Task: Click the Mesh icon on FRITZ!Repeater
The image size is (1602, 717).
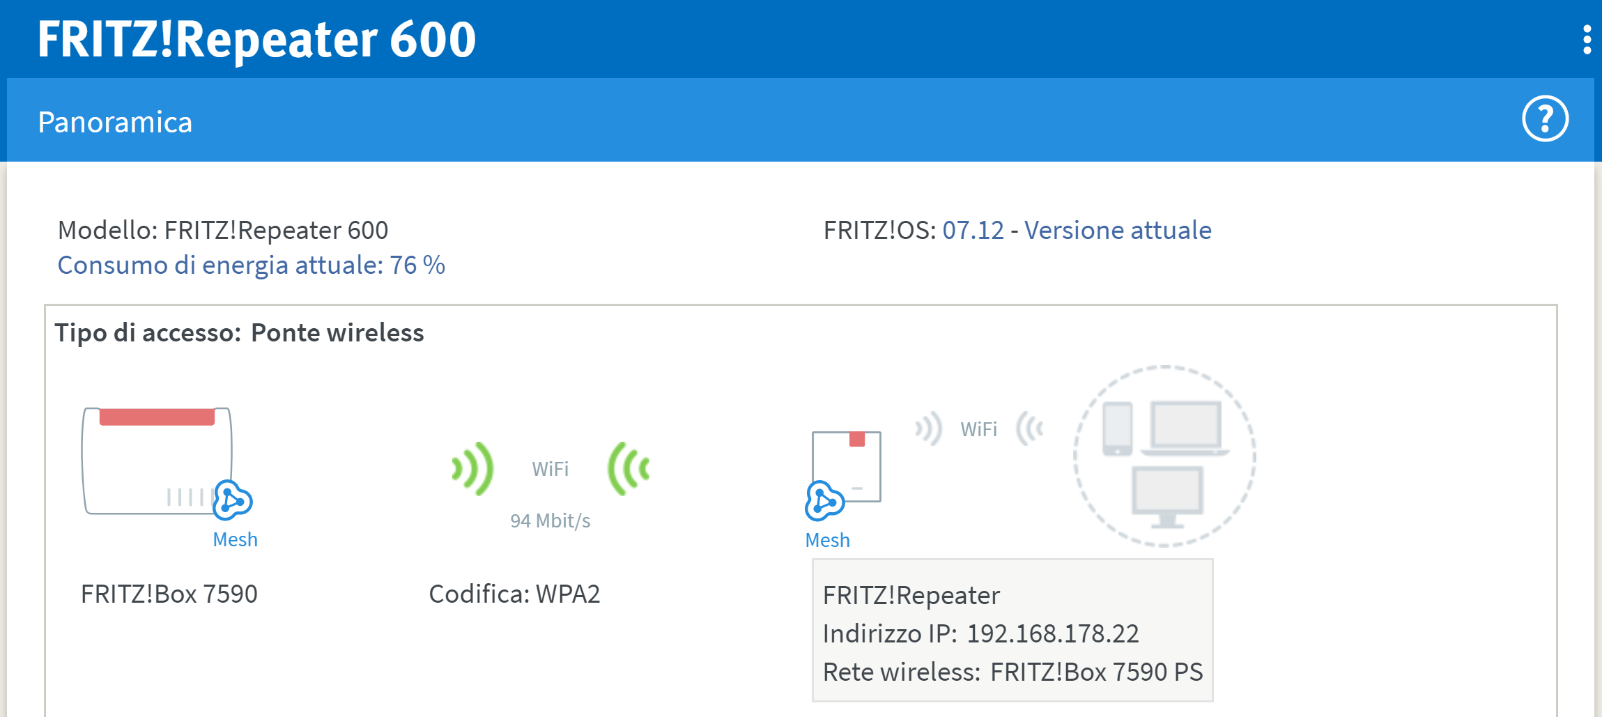Action: 824,500
